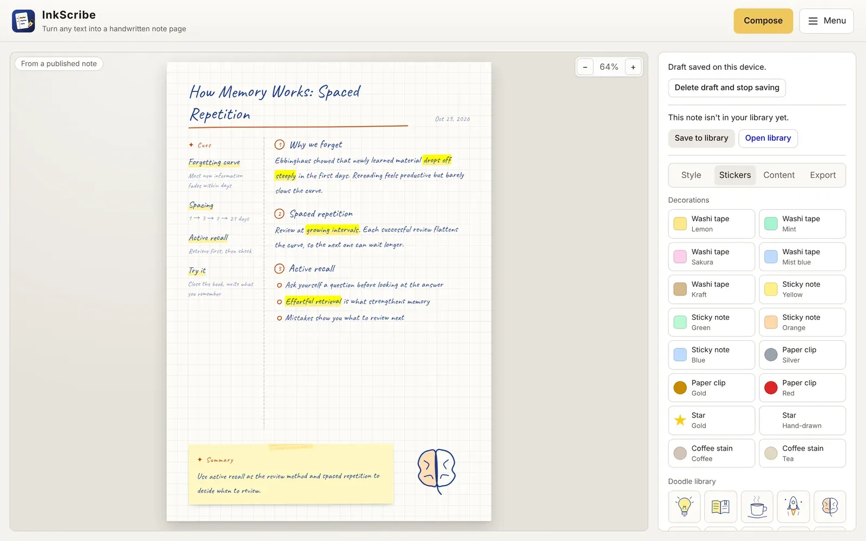
Task: Delete draft and stop saving
Action: [727, 88]
